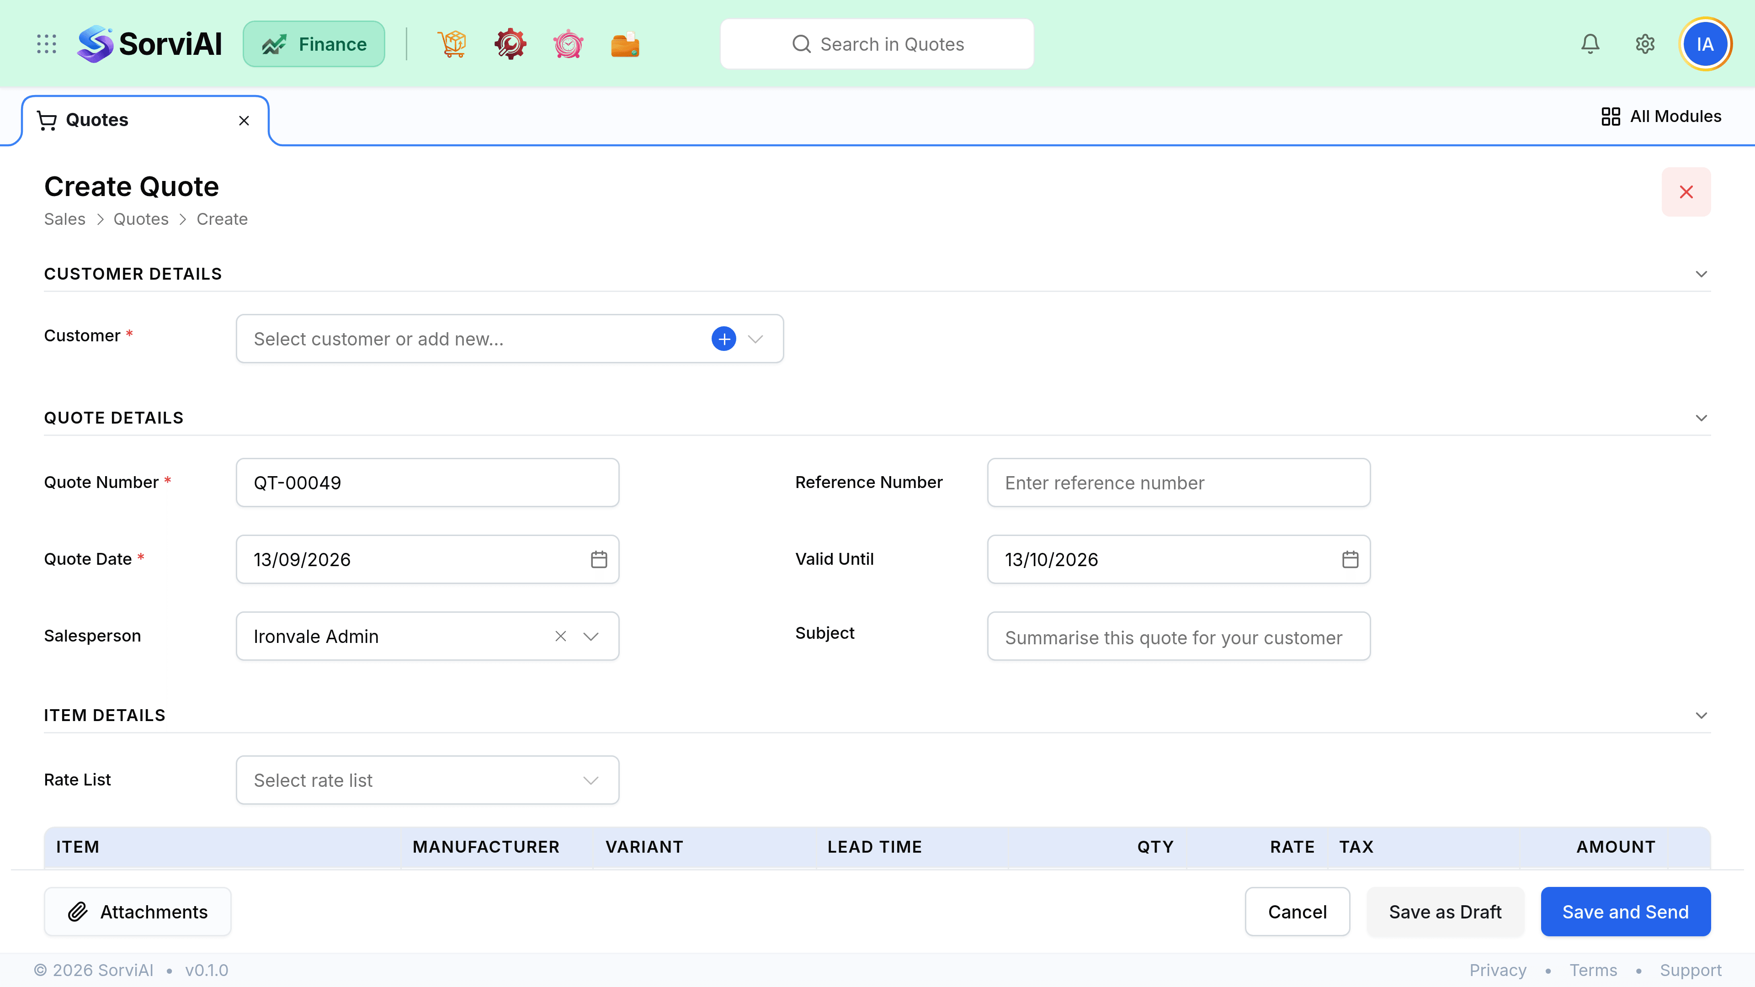
Task: Click the RATE column header
Action: click(1292, 847)
